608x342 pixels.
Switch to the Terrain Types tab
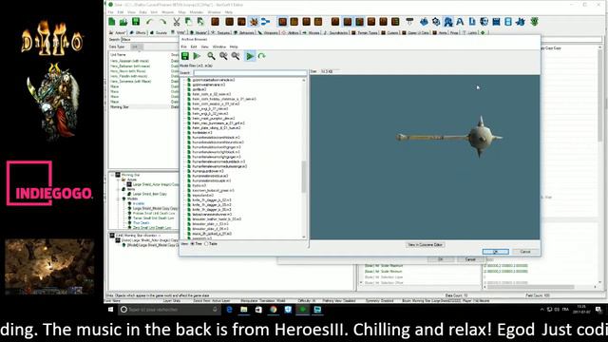click(365, 33)
